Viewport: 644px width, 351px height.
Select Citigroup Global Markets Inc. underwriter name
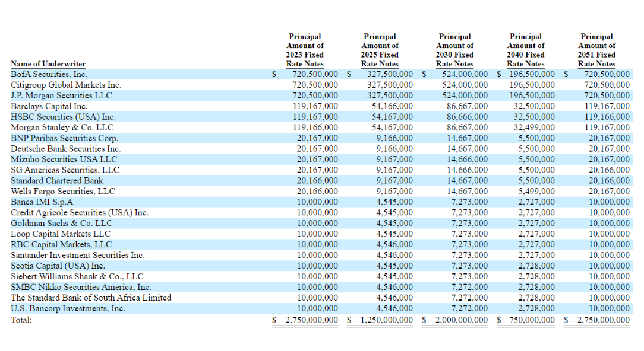click(x=66, y=85)
